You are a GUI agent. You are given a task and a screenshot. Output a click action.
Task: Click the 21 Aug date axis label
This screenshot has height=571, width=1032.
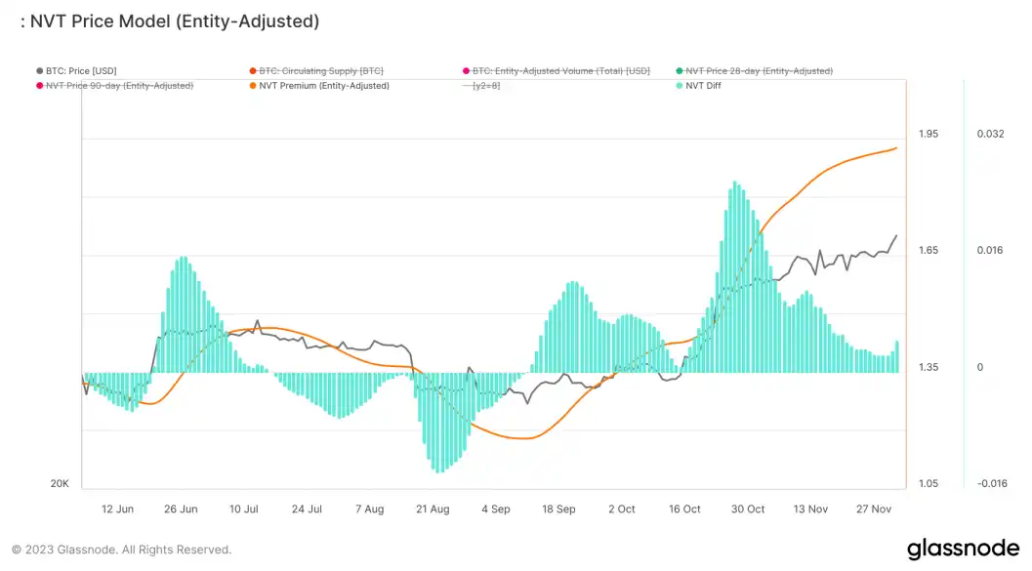[x=433, y=509]
